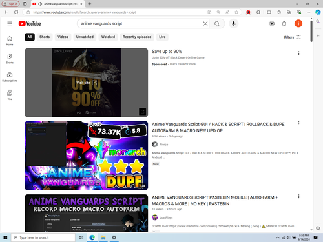This screenshot has height=242, width=323.
Task: Open options menu for Script GUI video
Action: (298, 123)
